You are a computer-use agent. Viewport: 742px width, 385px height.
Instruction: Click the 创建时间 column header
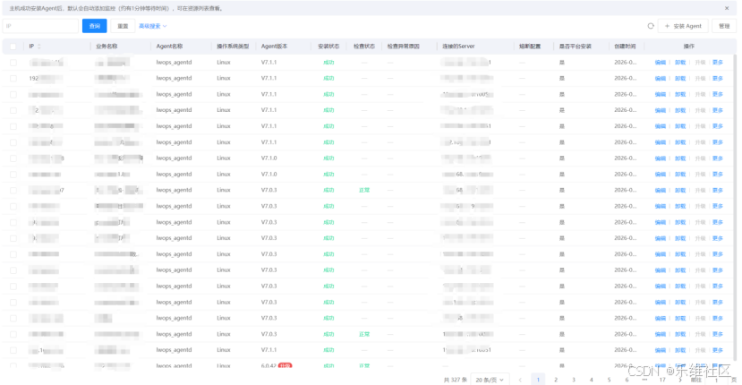pos(625,47)
